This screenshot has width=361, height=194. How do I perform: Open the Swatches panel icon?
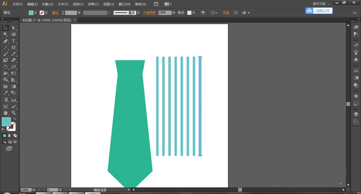point(356,45)
